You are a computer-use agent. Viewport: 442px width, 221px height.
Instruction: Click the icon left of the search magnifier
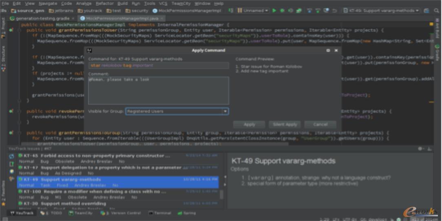pos(427,11)
